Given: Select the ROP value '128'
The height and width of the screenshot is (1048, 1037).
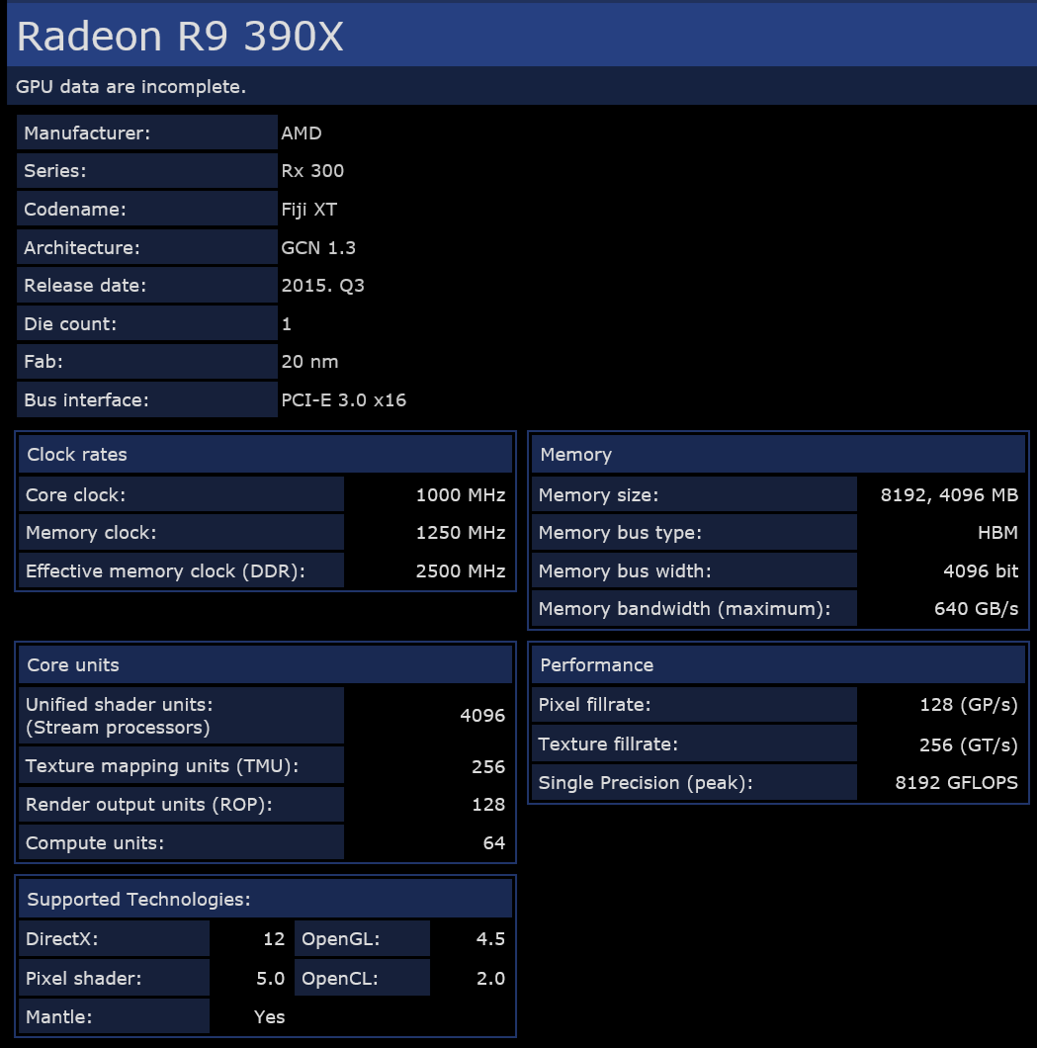Looking at the screenshot, I should click(488, 806).
